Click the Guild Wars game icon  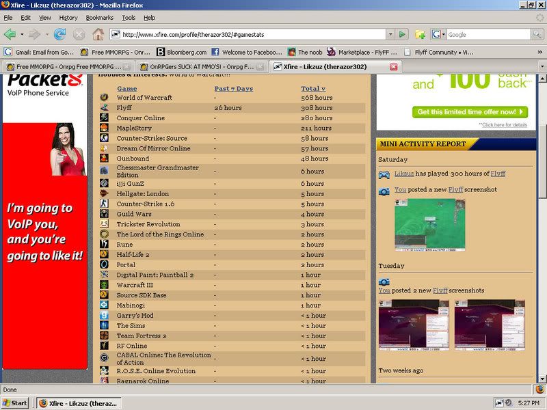coord(104,214)
